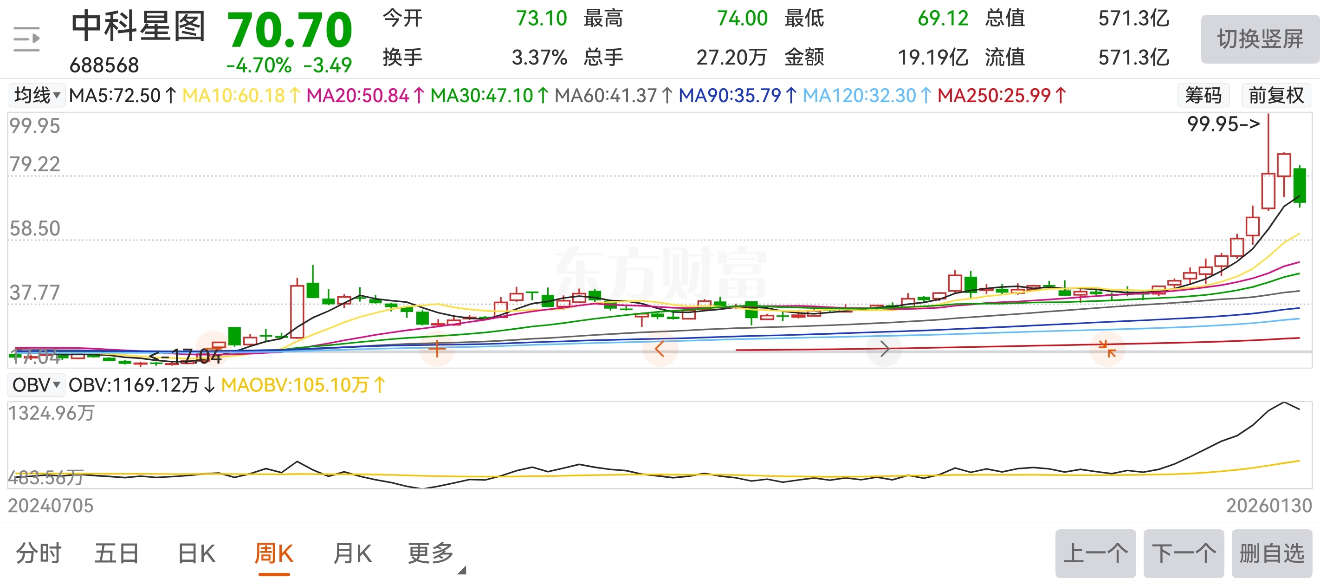Expand the OBV indicator dropdown
The width and height of the screenshot is (1320, 585).
click(36, 384)
